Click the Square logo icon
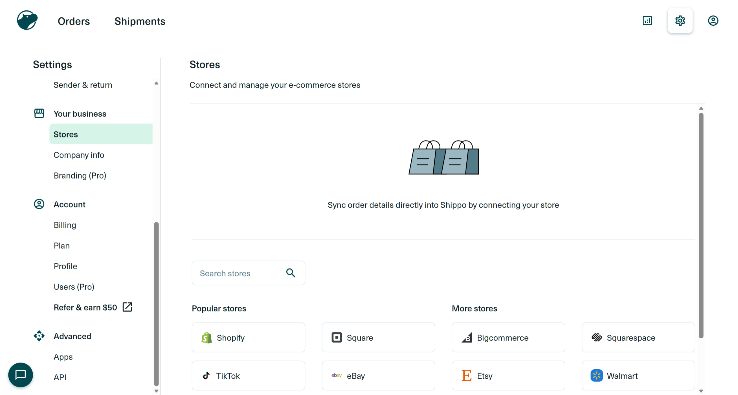Image resolution: width=738 pixels, height=395 pixels. click(337, 337)
